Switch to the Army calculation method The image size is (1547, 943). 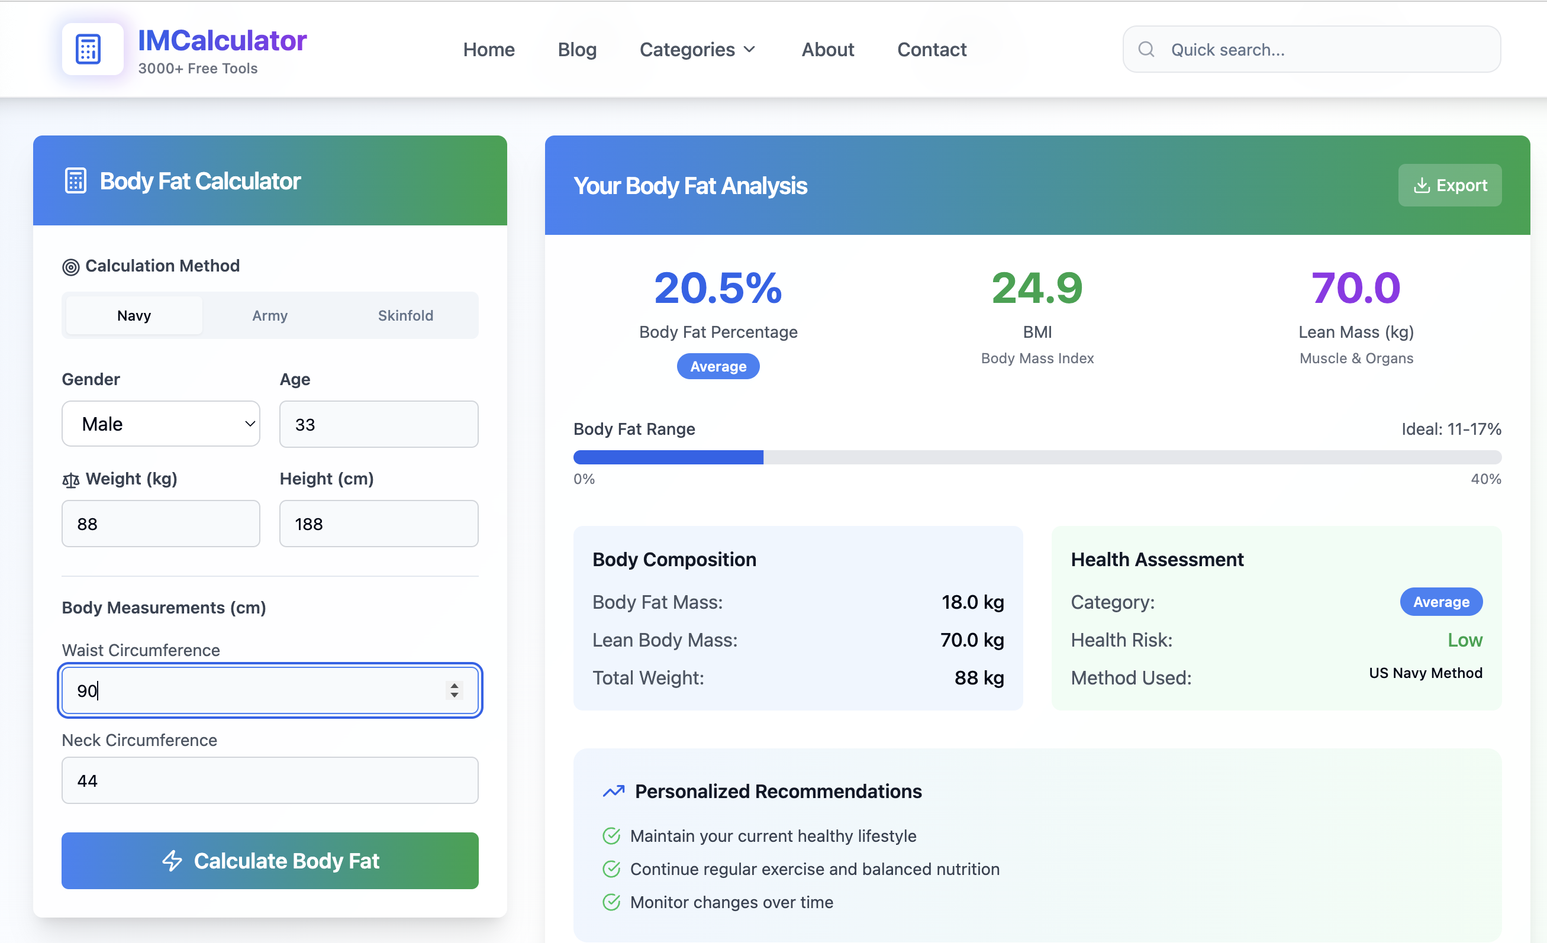tap(270, 315)
